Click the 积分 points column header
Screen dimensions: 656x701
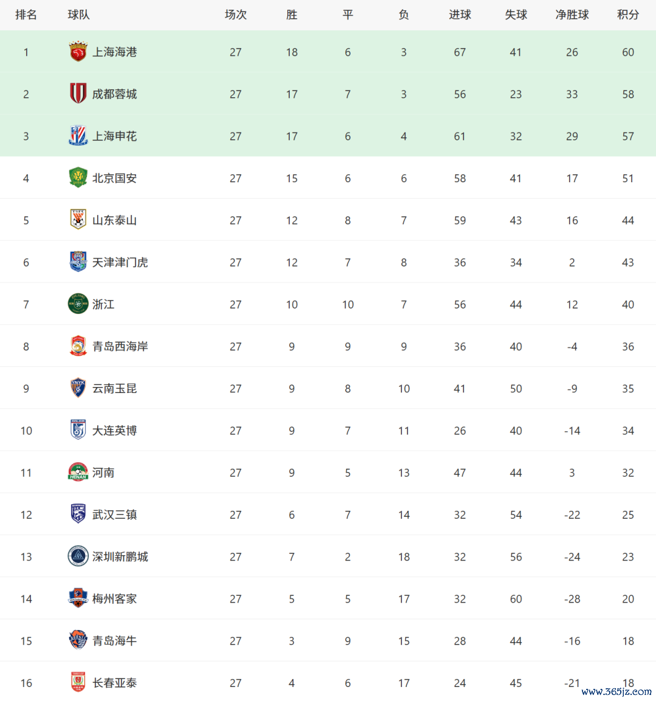click(628, 15)
